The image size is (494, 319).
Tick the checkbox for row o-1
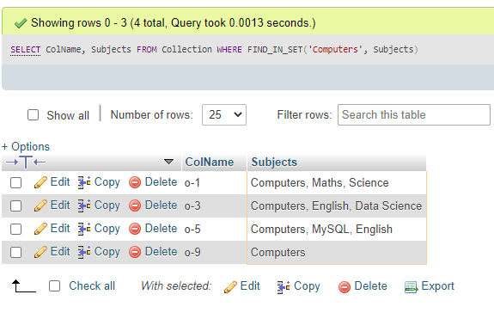15,183
